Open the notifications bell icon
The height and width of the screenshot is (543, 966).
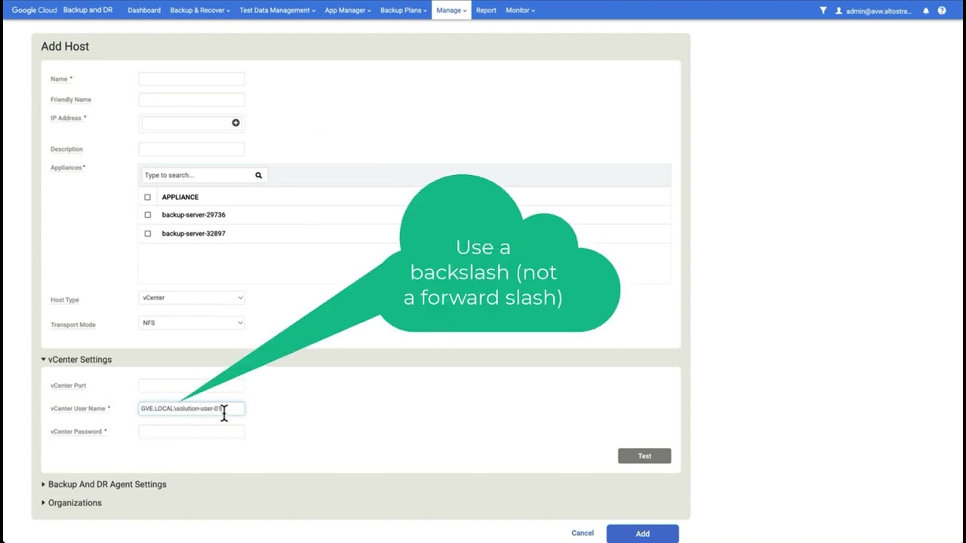point(926,11)
